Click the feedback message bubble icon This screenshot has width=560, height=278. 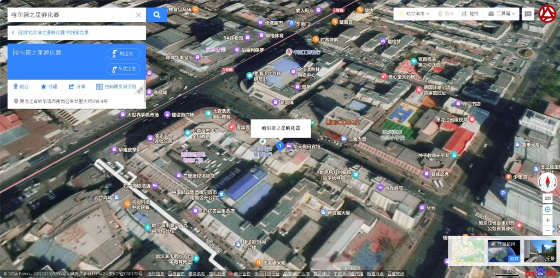528,14
